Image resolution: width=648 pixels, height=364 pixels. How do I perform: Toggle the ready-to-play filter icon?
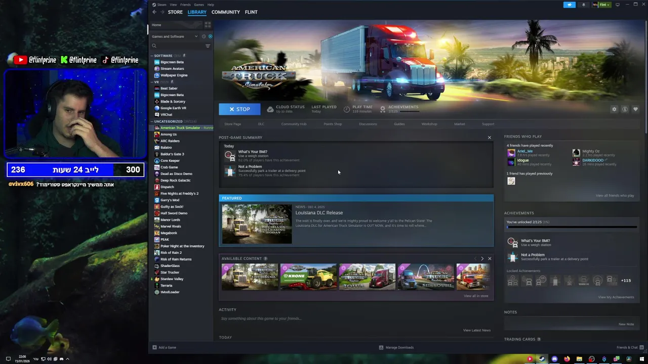coord(210,36)
